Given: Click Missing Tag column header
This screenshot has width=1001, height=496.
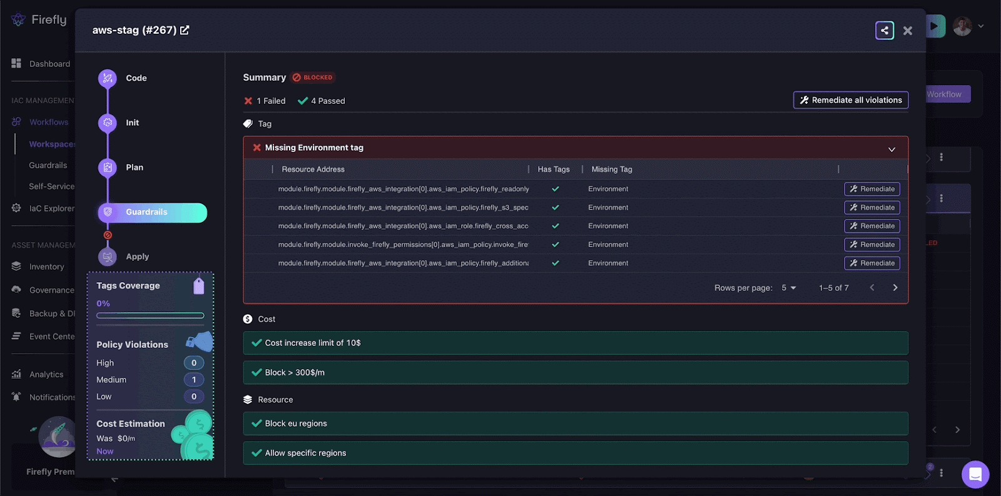Looking at the screenshot, I should pyautogui.click(x=612, y=170).
